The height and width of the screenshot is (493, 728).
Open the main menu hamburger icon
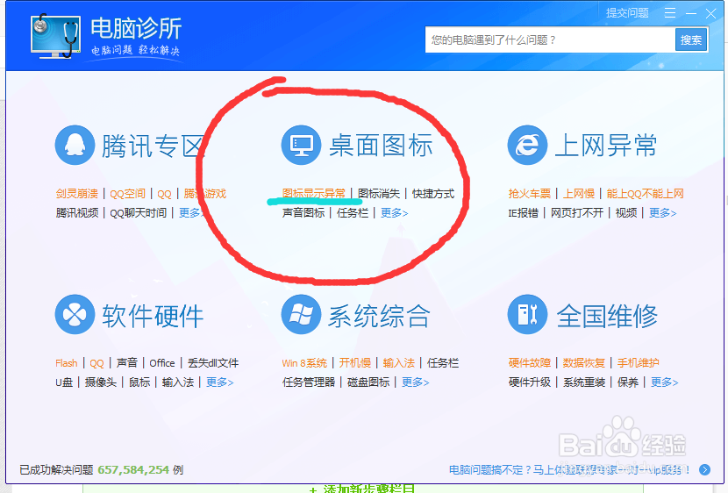[x=669, y=13]
